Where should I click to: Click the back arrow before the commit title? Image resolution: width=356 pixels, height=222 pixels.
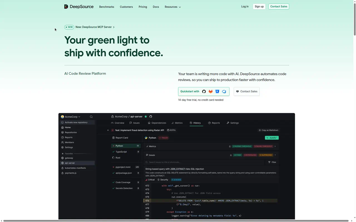(x=108, y=130)
